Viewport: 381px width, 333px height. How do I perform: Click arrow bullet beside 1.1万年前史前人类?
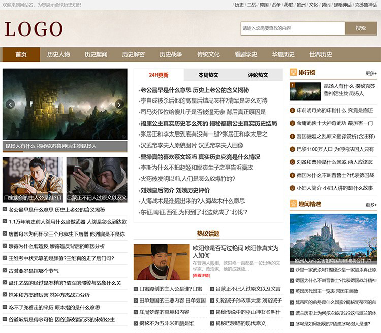click(x=5, y=221)
